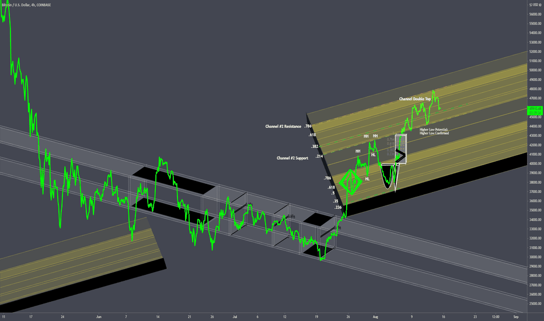Select the 28000.00 price axis label
Screen dimensions: 544x321
[536, 276]
